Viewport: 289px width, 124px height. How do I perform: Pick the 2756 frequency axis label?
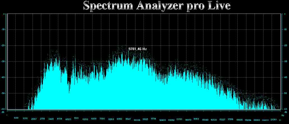pos(42,119)
